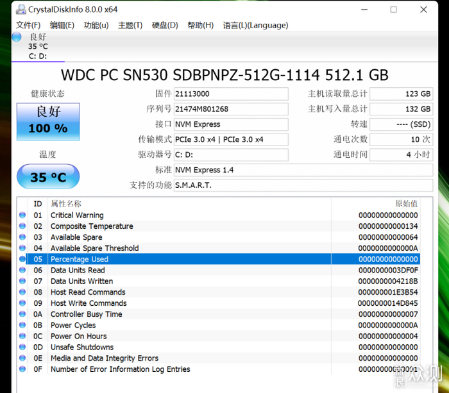The image size is (449, 393).
Task: Select the C: D: disk tab
Action: tap(38, 46)
